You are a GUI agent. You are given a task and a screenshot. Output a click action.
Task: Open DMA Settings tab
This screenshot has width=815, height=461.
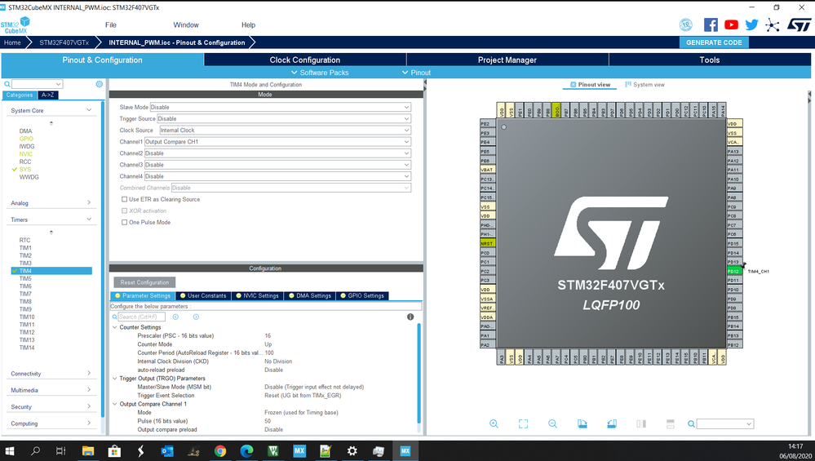[x=310, y=295]
